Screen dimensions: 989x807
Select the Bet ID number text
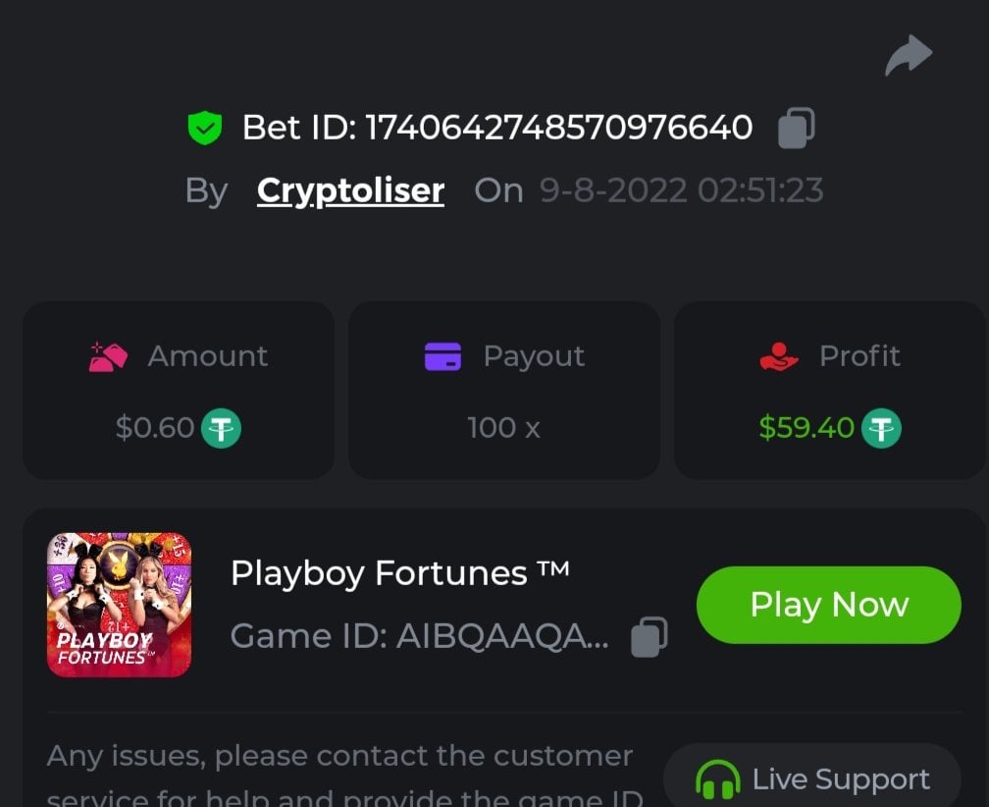(558, 128)
